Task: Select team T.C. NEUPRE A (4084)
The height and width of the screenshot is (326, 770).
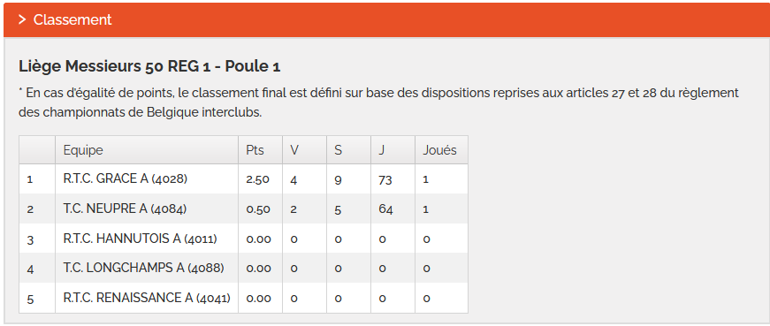Action: (x=125, y=209)
